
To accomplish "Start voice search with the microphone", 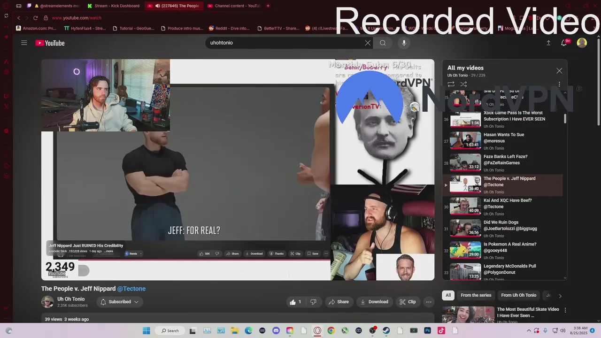I will click(x=404, y=43).
